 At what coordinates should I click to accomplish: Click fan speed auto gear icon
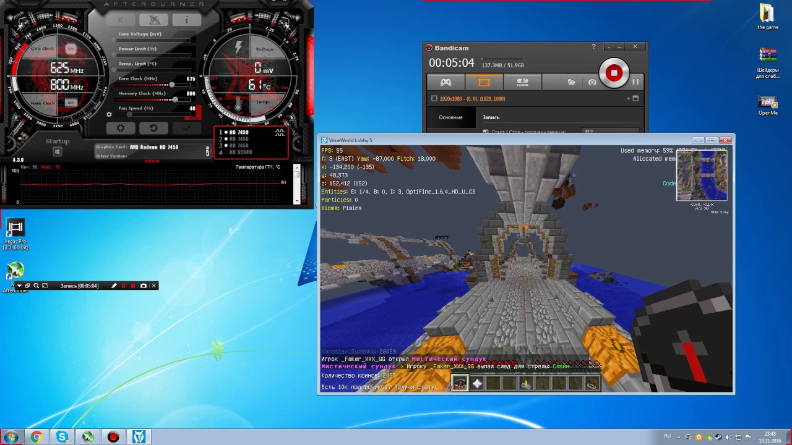tap(109, 114)
